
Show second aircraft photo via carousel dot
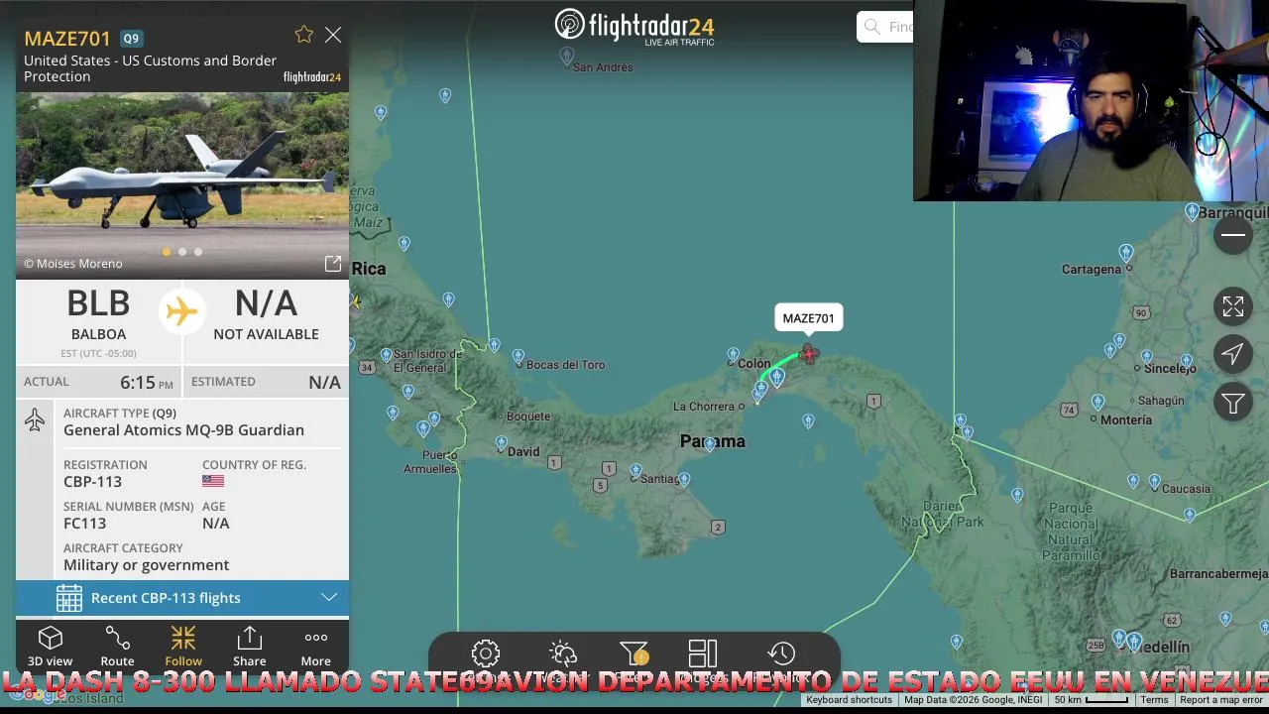(x=182, y=252)
